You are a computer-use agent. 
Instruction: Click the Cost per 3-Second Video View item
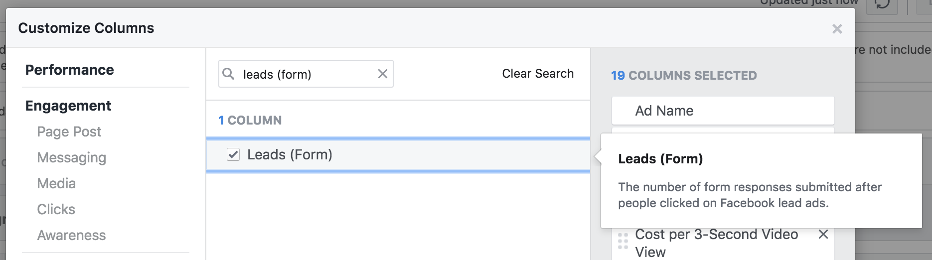pos(717,243)
